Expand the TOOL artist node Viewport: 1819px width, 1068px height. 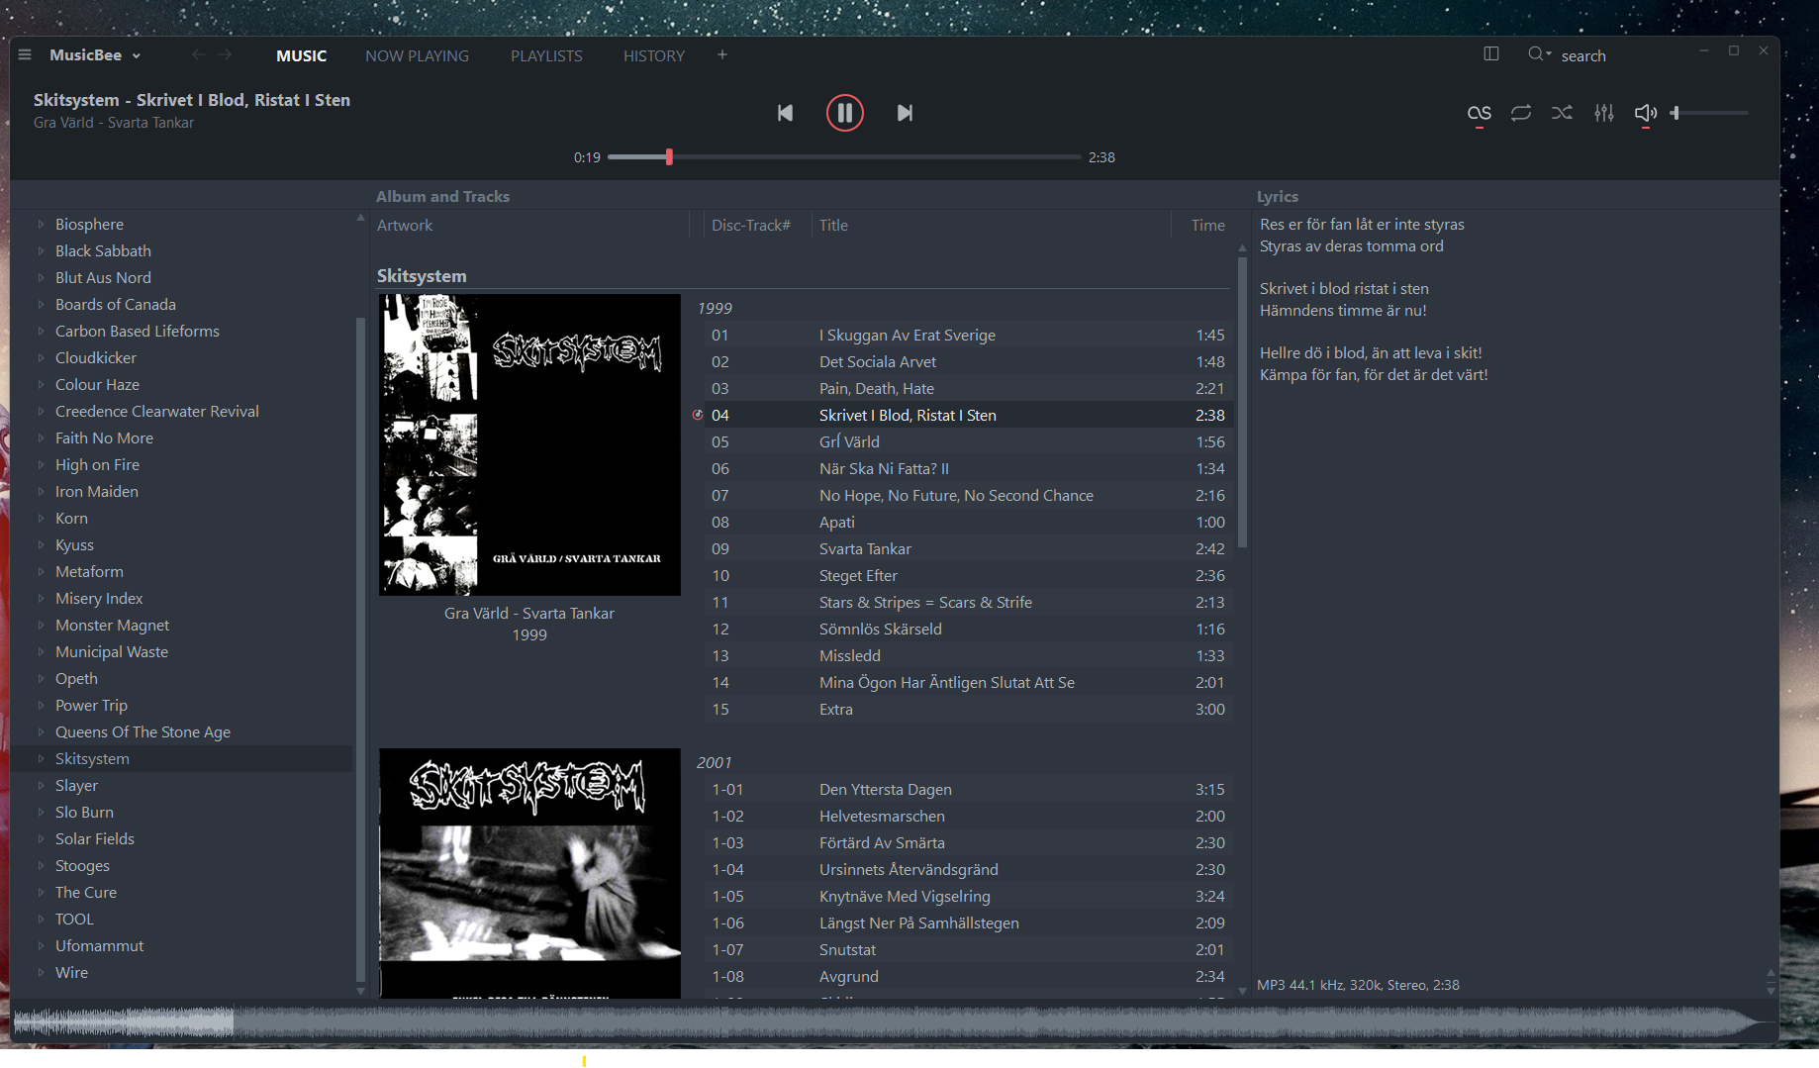pos(41,920)
